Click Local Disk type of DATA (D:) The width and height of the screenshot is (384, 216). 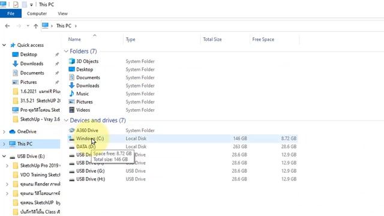click(x=136, y=146)
